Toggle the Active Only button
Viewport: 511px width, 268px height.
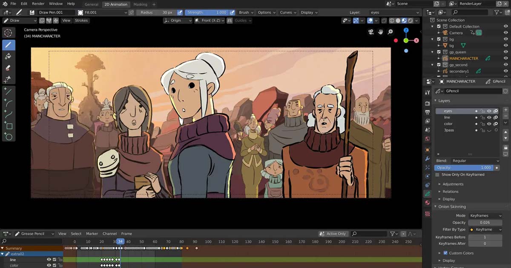point(333,234)
